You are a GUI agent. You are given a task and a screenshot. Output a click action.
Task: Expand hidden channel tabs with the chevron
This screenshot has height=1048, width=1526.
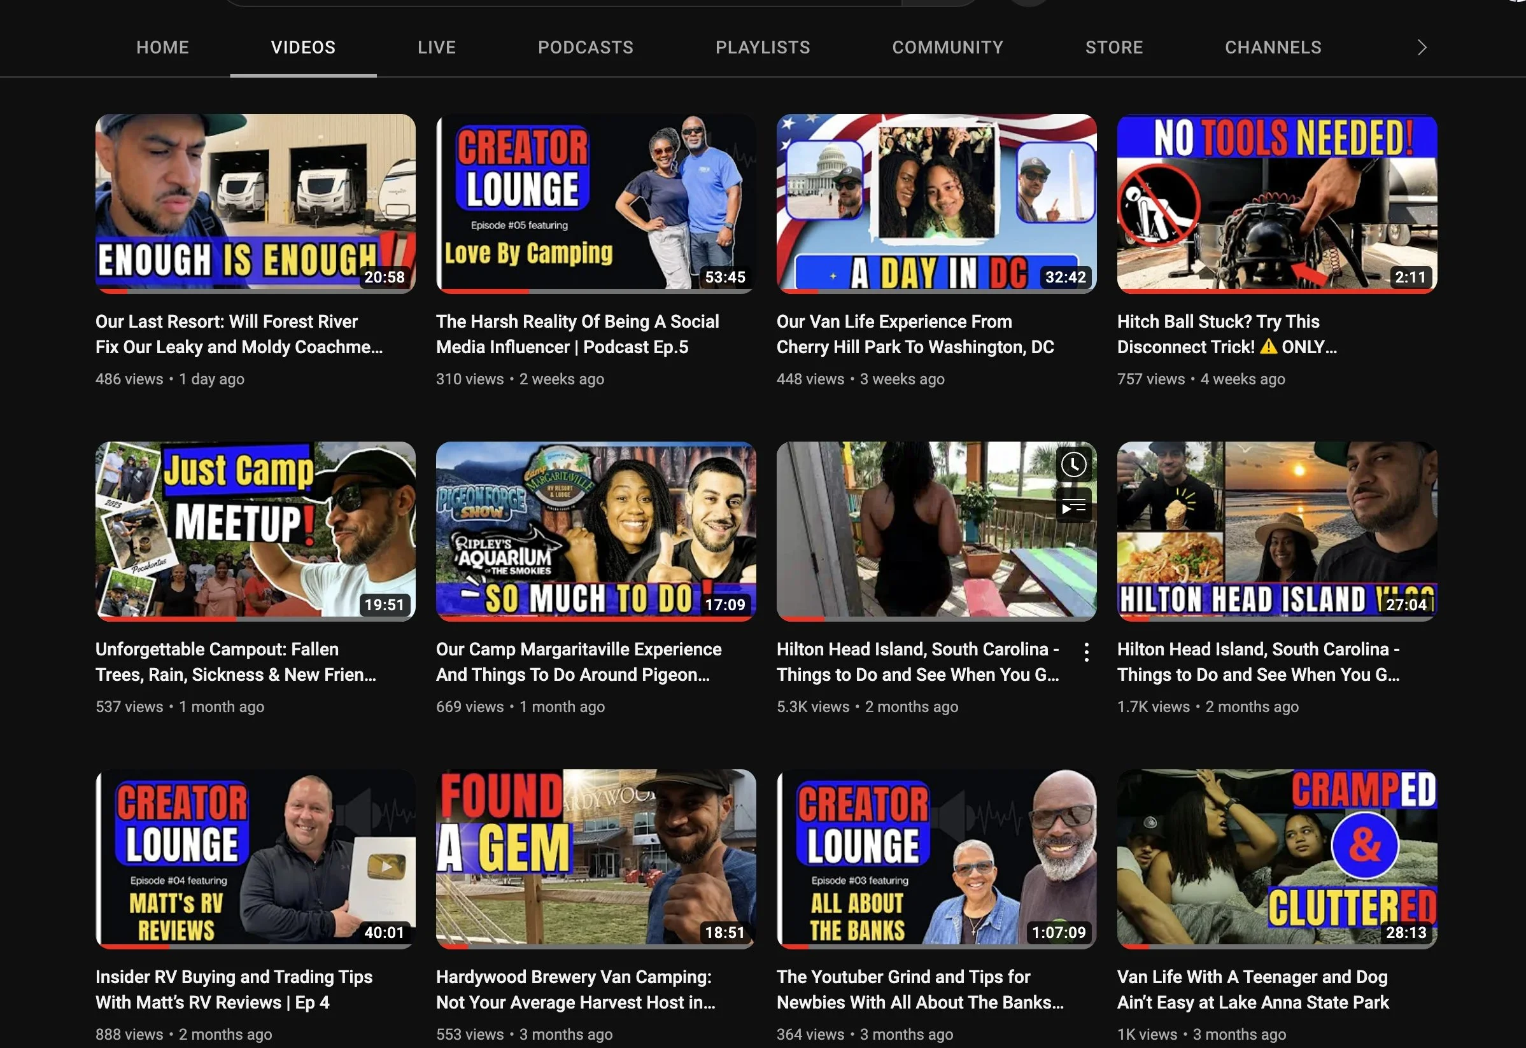(x=1422, y=46)
